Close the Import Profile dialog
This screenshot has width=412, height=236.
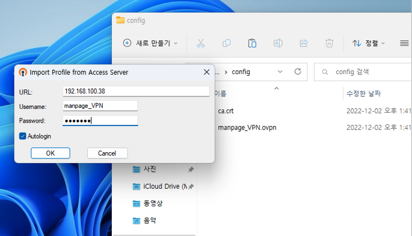click(207, 72)
